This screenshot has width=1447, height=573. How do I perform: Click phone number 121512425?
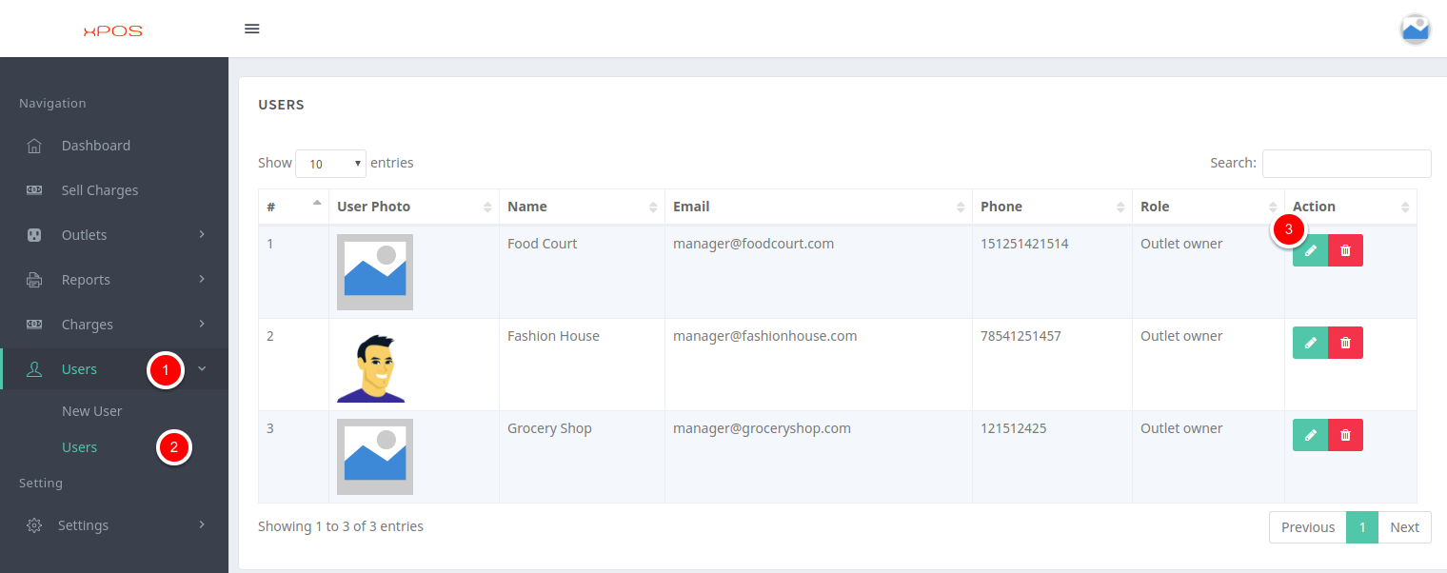click(x=1014, y=428)
